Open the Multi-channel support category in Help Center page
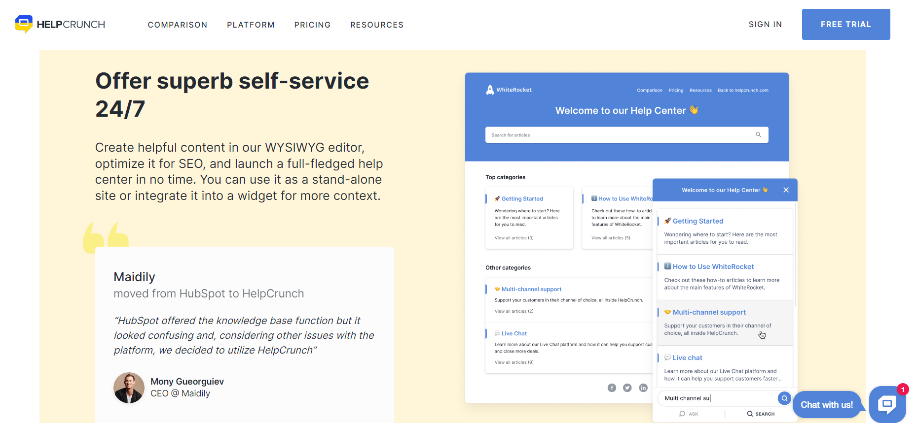The width and height of the screenshot is (917, 423). 531,289
